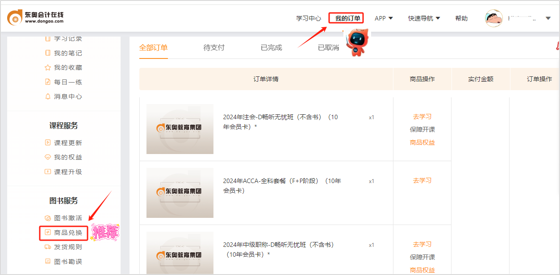Screen dimensions: 560x275
Task: Switch to the 已完成 tab
Action: click(271, 48)
